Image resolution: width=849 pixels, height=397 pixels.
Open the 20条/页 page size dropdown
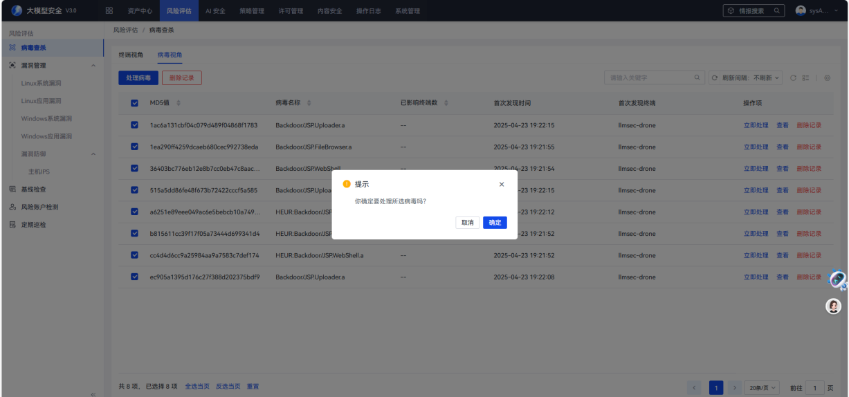click(x=762, y=388)
